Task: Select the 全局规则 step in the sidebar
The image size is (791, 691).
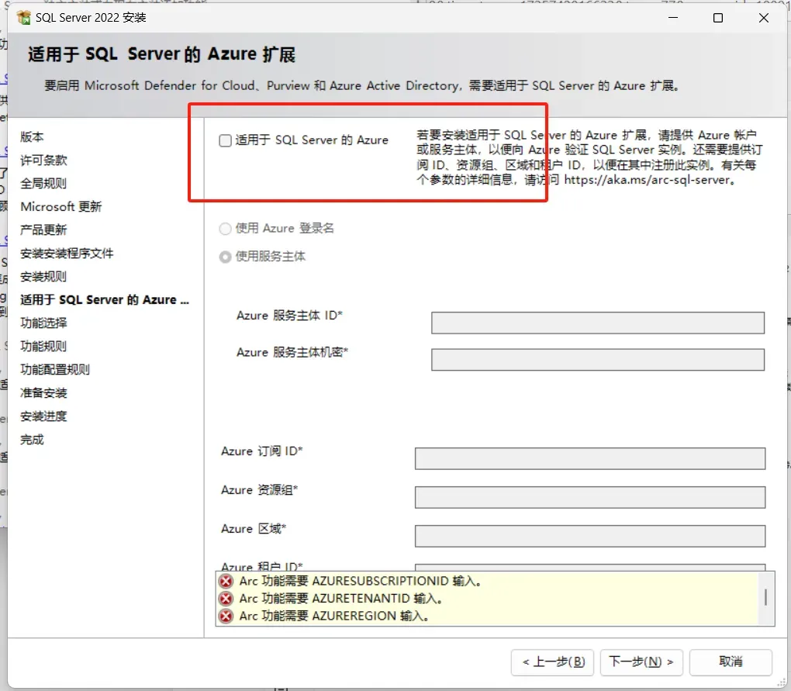Action: point(43,184)
